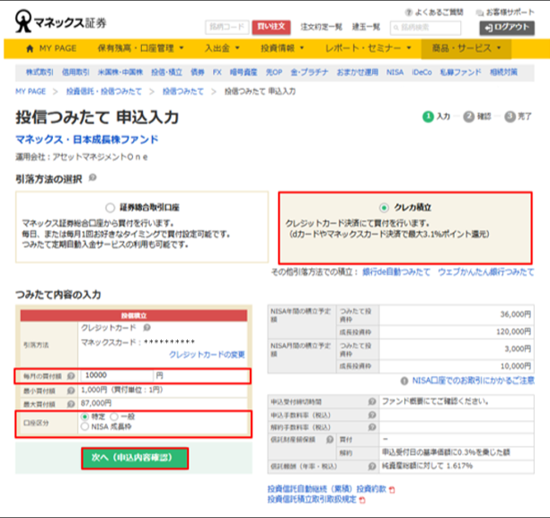The width and height of the screenshot is (550, 518).
Task: Click help icon for 最大買付額
Action: pos(71,404)
